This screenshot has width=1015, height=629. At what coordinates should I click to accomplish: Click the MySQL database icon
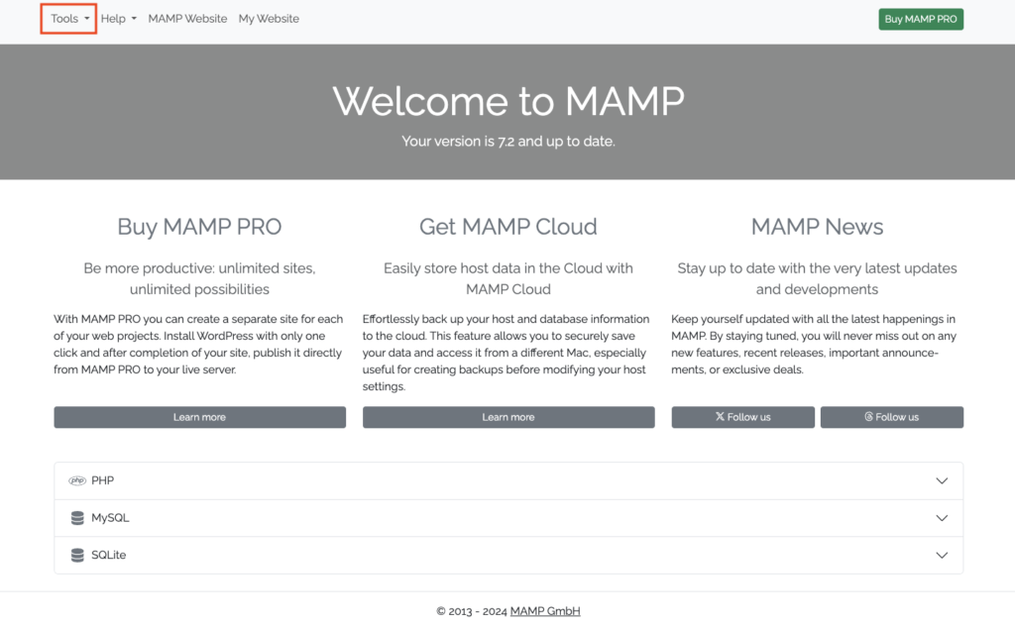[x=77, y=518]
